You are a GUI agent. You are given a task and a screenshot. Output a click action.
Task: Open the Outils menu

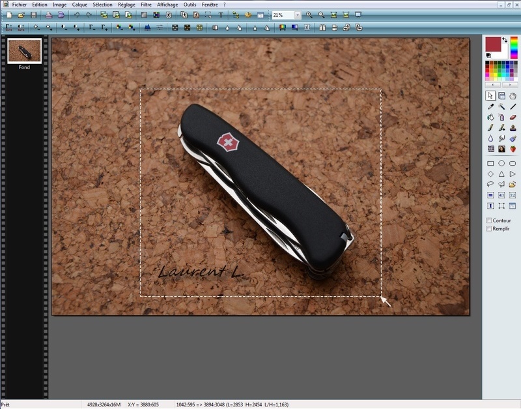coord(190,5)
